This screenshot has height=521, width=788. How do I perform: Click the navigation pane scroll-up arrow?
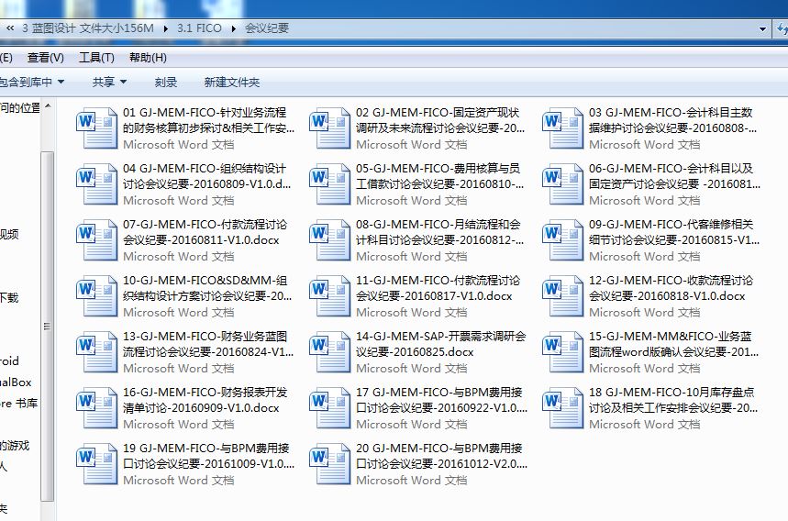click(x=48, y=106)
